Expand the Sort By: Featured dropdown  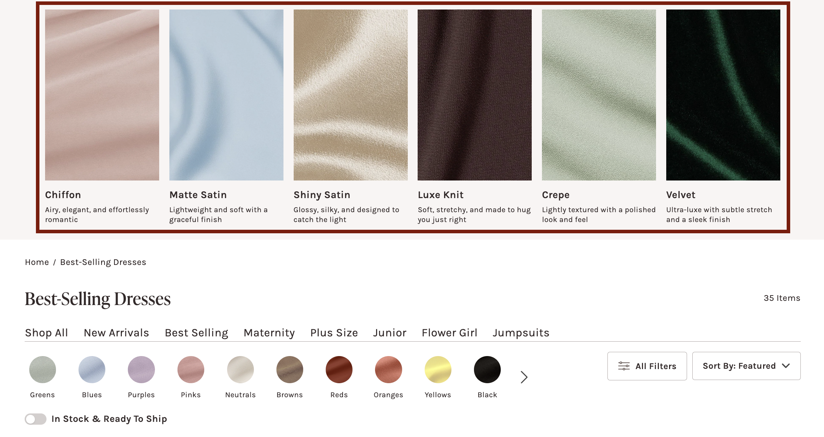[x=746, y=366]
